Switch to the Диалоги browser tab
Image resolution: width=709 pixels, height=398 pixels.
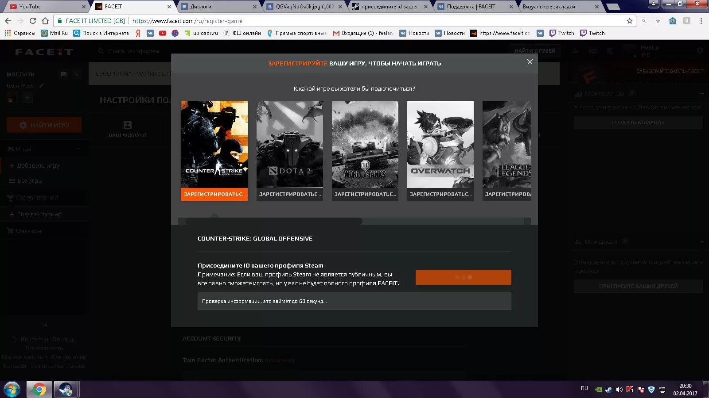coord(217,7)
